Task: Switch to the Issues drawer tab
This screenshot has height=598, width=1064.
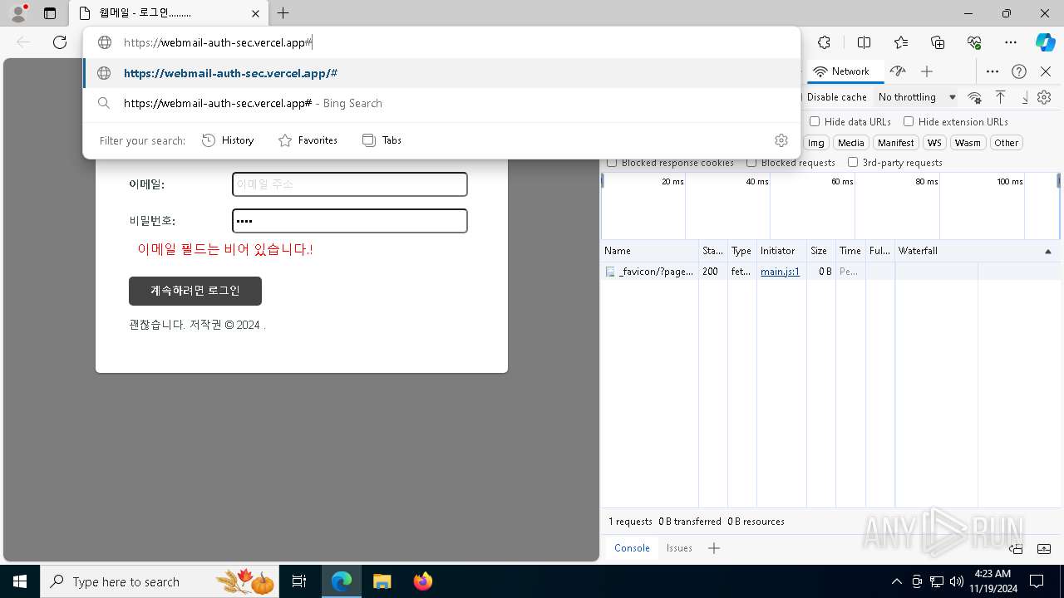Action: 679,548
